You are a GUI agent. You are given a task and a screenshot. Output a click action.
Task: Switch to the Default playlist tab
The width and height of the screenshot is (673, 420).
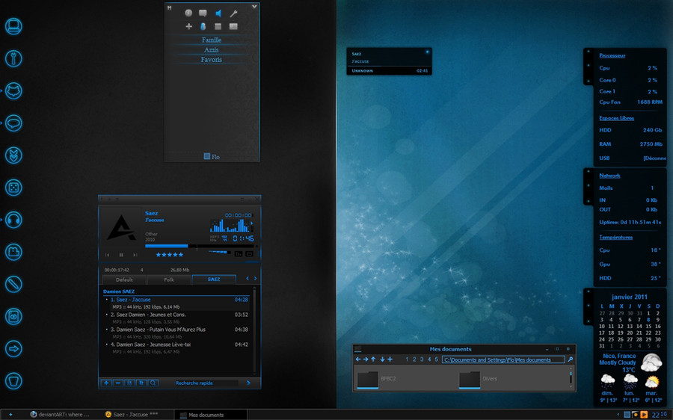[x=124, y=280]
